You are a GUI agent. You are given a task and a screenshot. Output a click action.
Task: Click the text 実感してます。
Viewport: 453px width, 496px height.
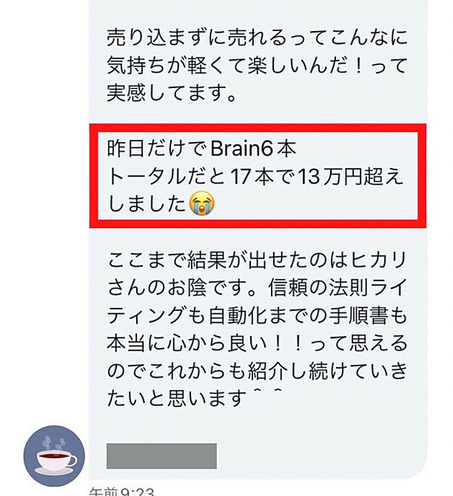coord(172,93)
